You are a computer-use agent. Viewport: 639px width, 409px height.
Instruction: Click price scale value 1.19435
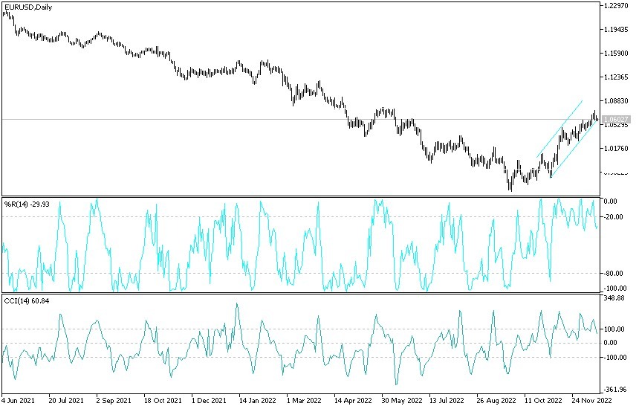click(x=616, y=29)
